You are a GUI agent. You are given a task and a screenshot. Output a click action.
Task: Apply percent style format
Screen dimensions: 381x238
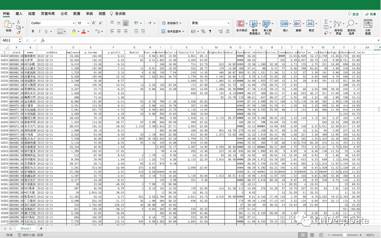pyautogui.click(x=203, y=31)
